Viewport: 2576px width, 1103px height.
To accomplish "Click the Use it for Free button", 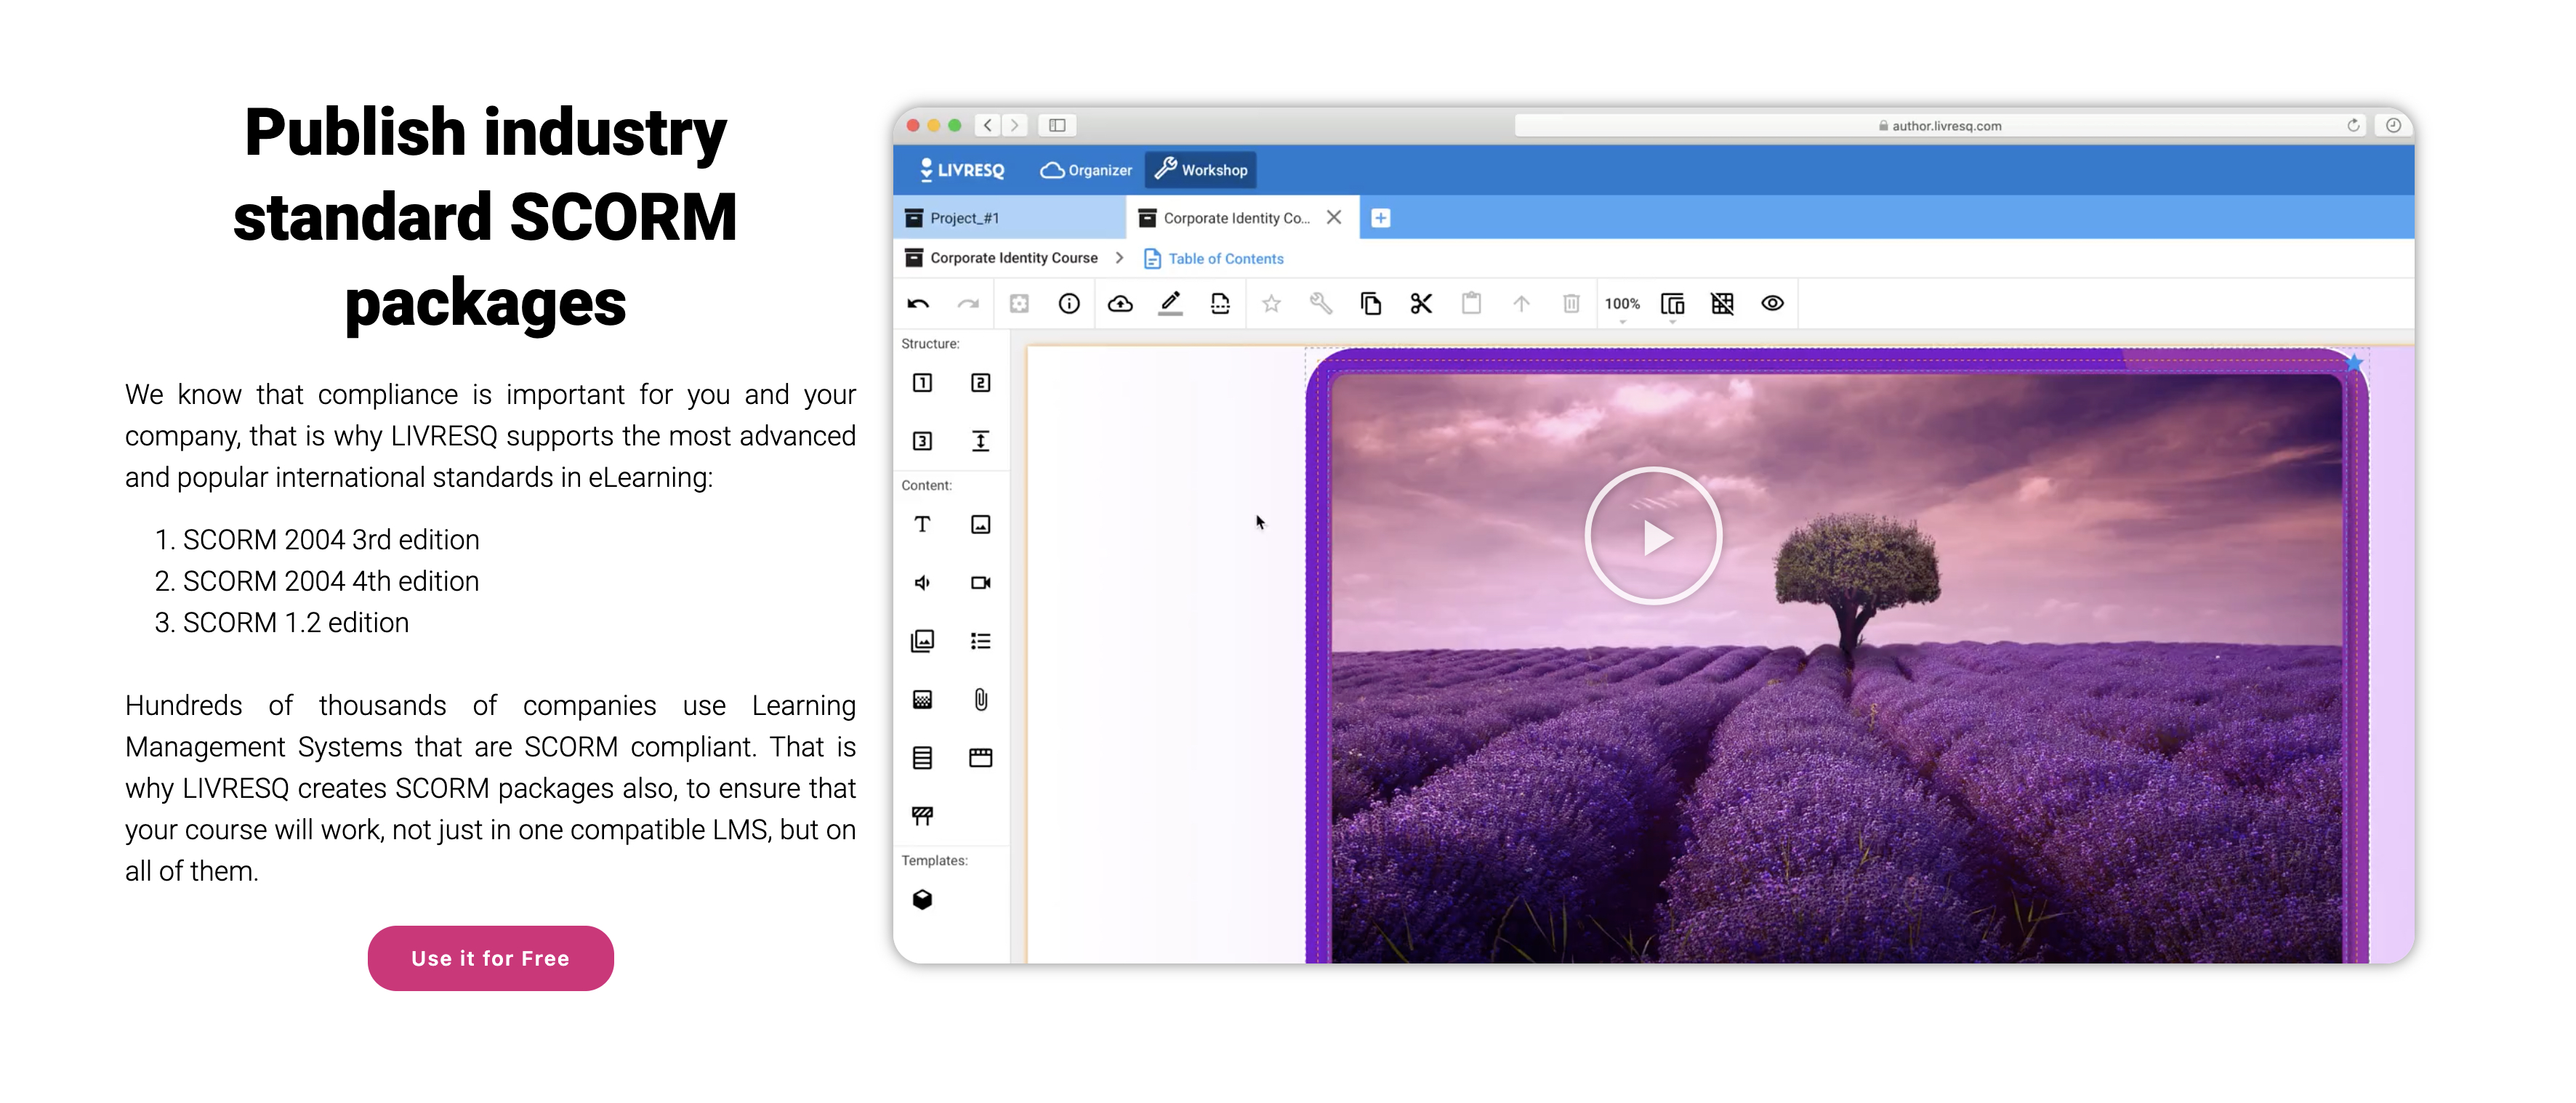I will pos(490,957).
